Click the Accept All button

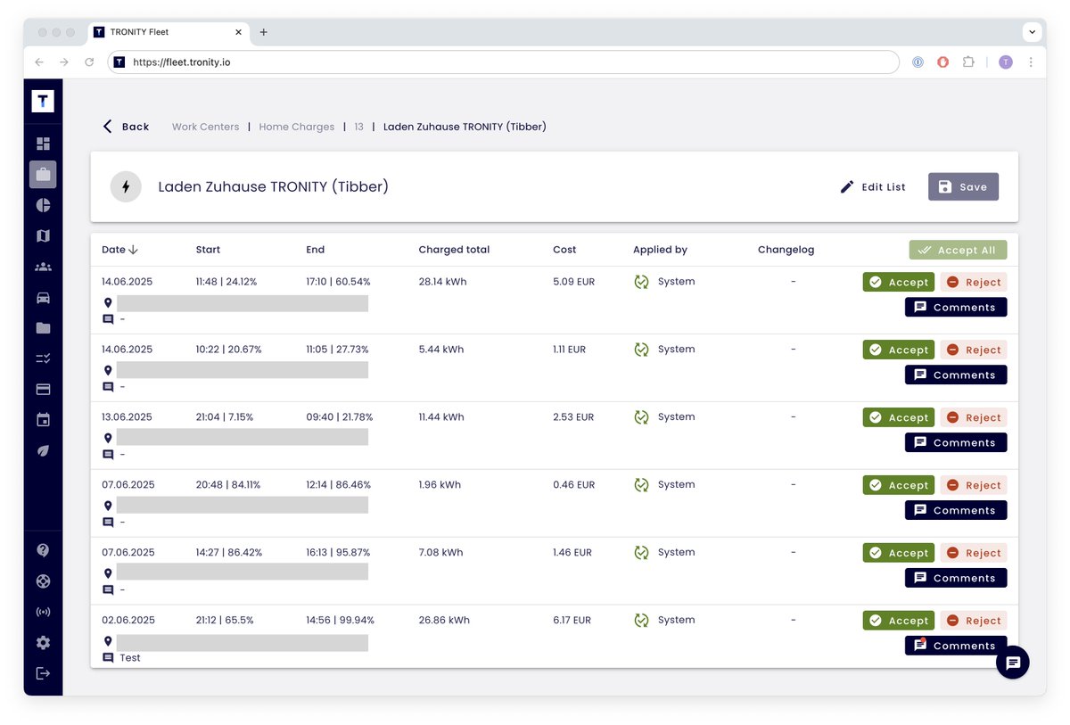point(958,251)
